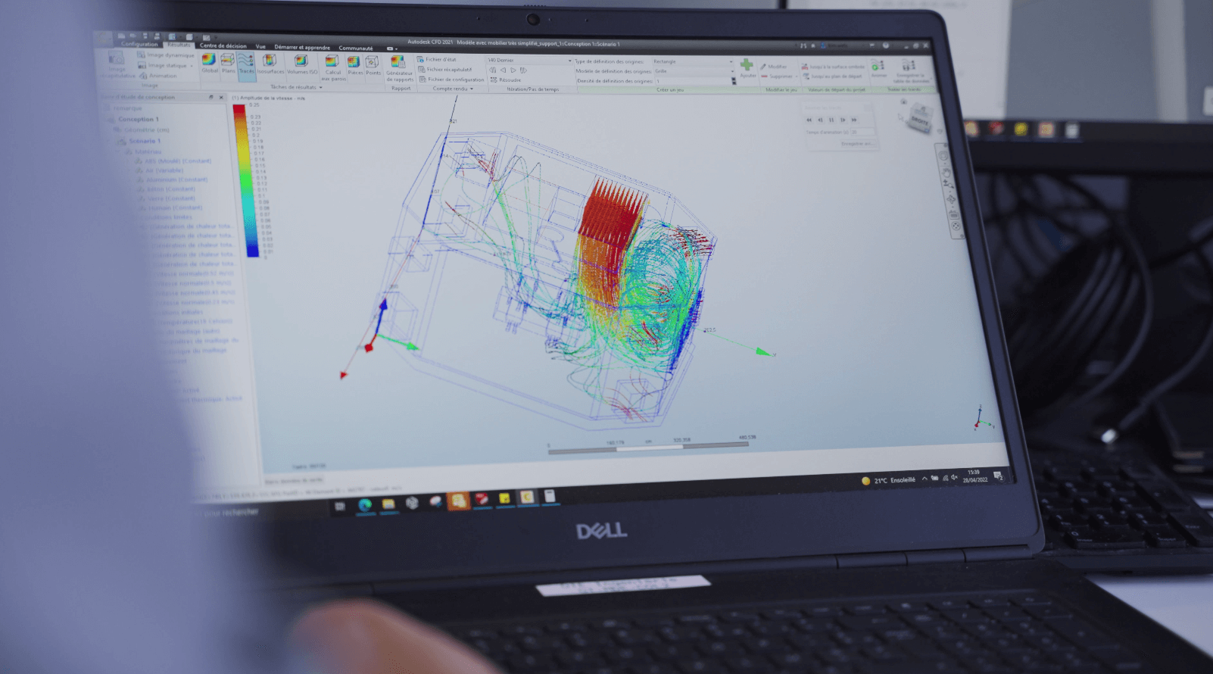Select the Global results task icon
1213x674 pixels.
[209, 64]
